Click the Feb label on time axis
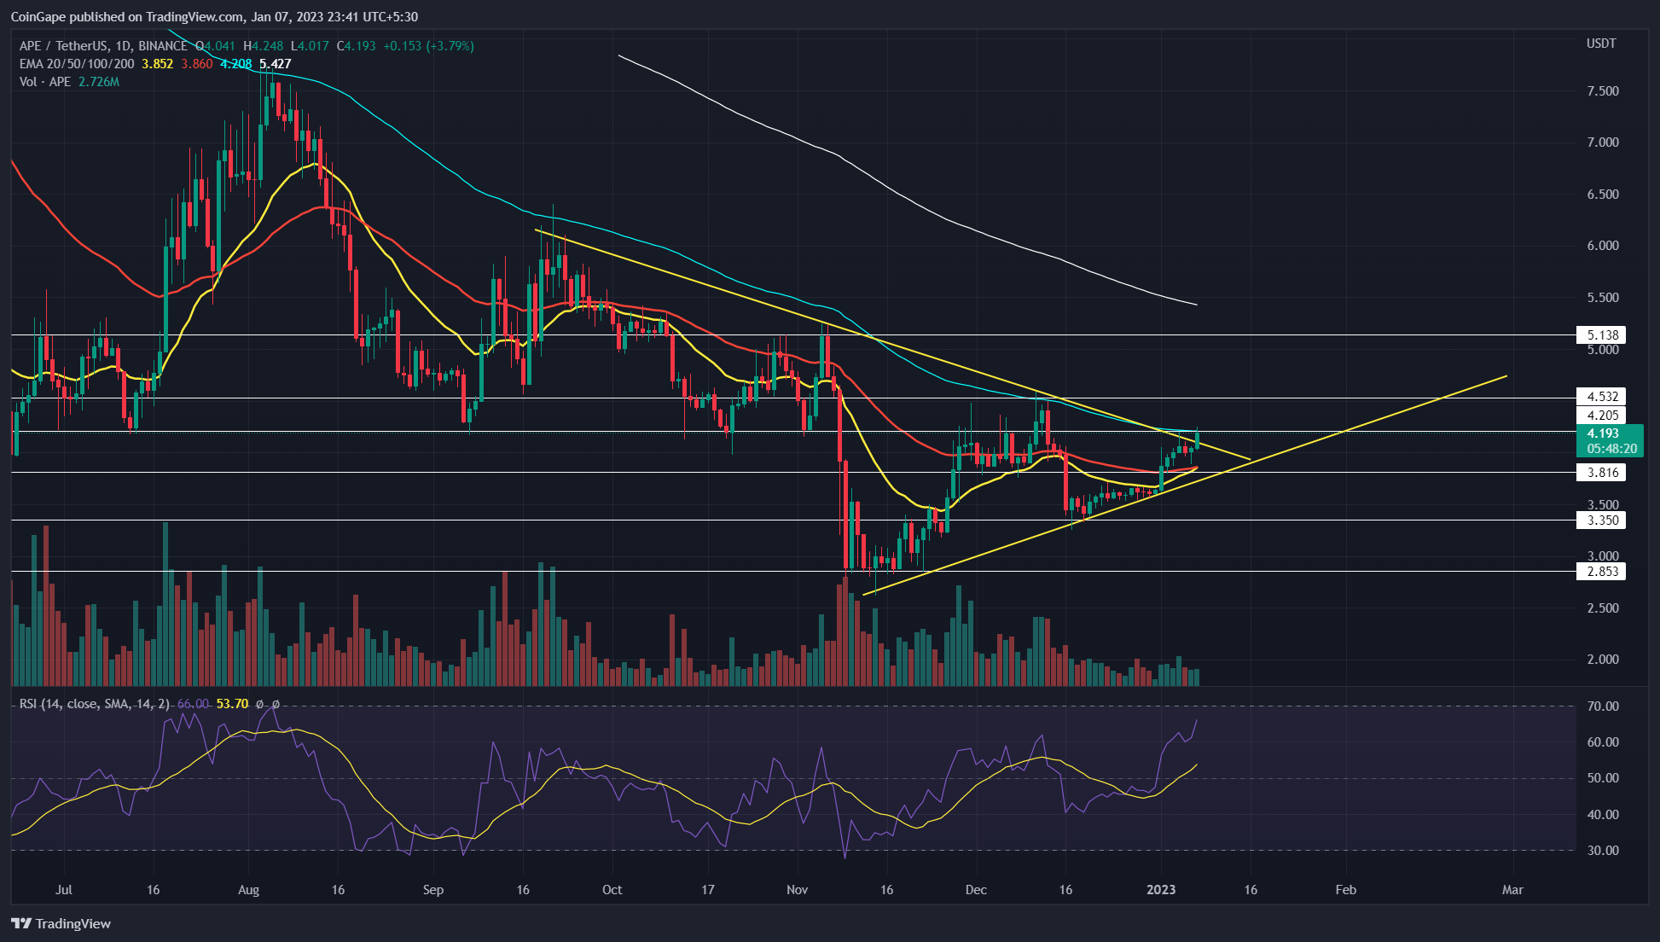1660x942 pixels. [x=1345, y=890]
